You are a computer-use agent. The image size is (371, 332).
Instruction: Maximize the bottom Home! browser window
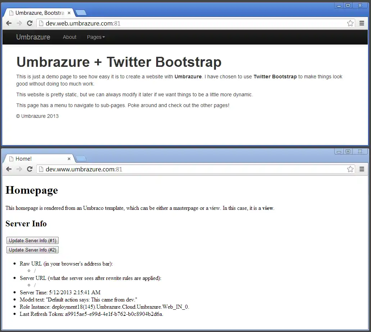(348, 152)
